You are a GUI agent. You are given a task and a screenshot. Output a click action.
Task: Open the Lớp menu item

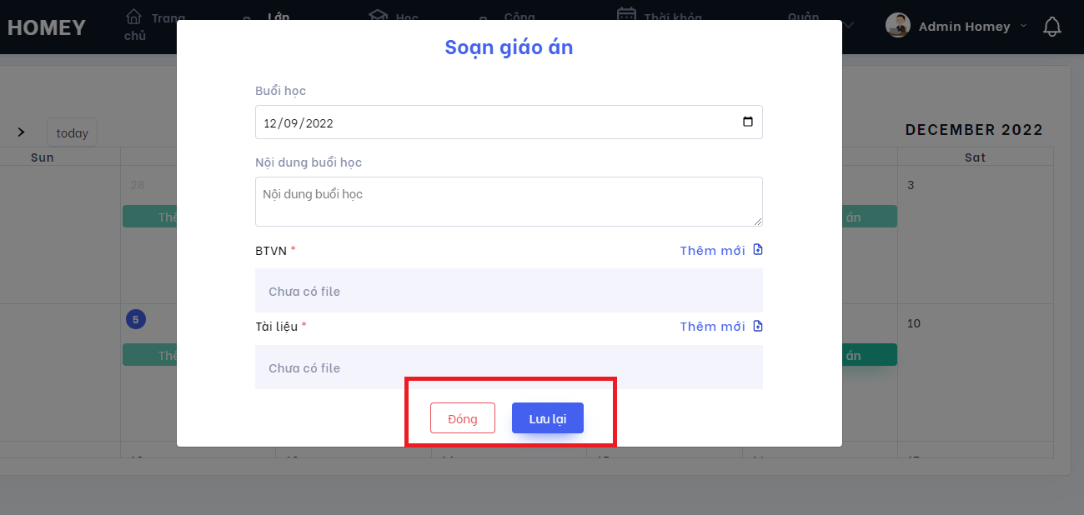click(x=278, y=16)
